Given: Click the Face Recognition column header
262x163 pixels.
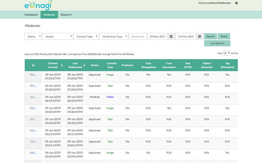Looking at the screenshot, I should pos(149,65).
